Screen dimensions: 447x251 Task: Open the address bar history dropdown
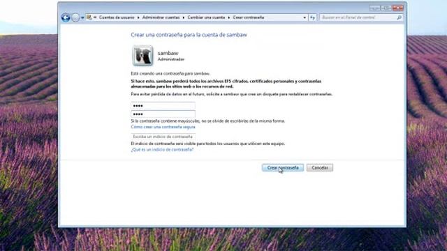pyautogui.click(x=305, y=17)
